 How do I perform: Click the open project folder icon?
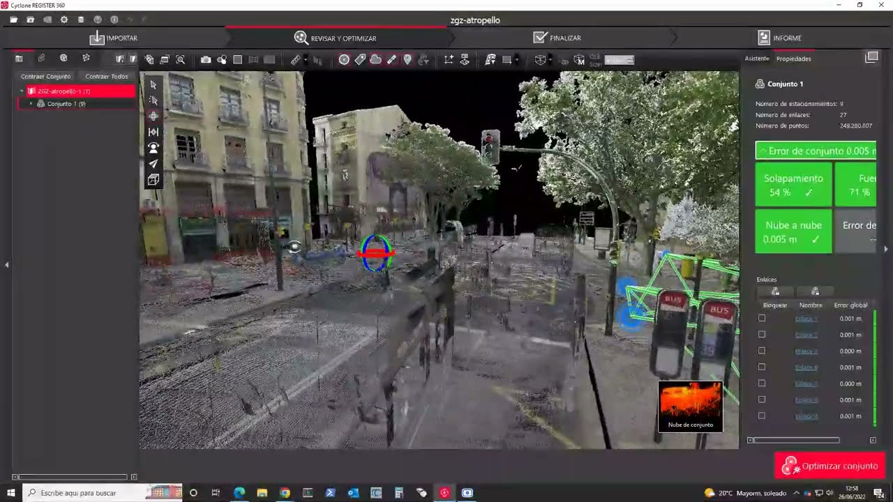click(13, 20)
